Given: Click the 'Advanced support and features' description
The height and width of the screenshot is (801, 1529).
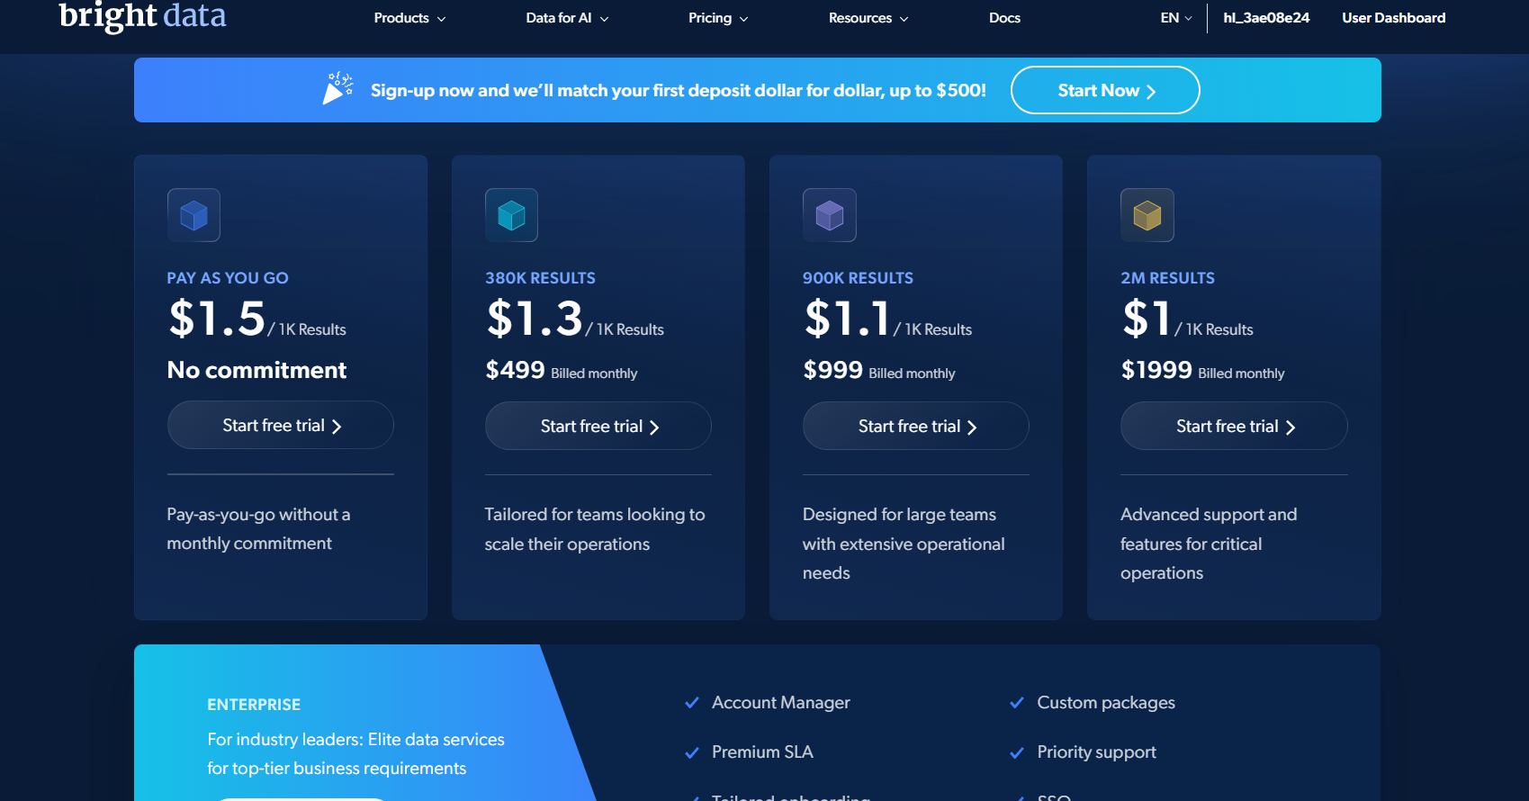Looking at the screenshot, I should [1209, 544].
